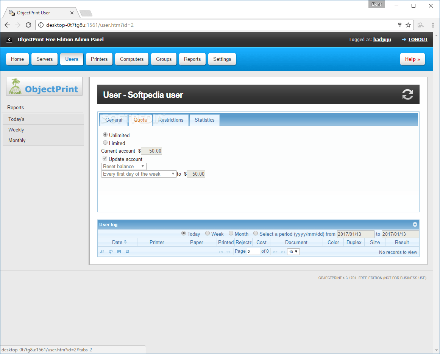Bookmark this page with the star icon
Image resolution: width=440 pixels, height=354 pixels.
pos(408,25)
